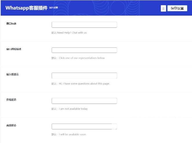Click into the 窗口简短描述 text box
Screen dimensions: 192x143
pyautogui.click(x=84, y=50)
